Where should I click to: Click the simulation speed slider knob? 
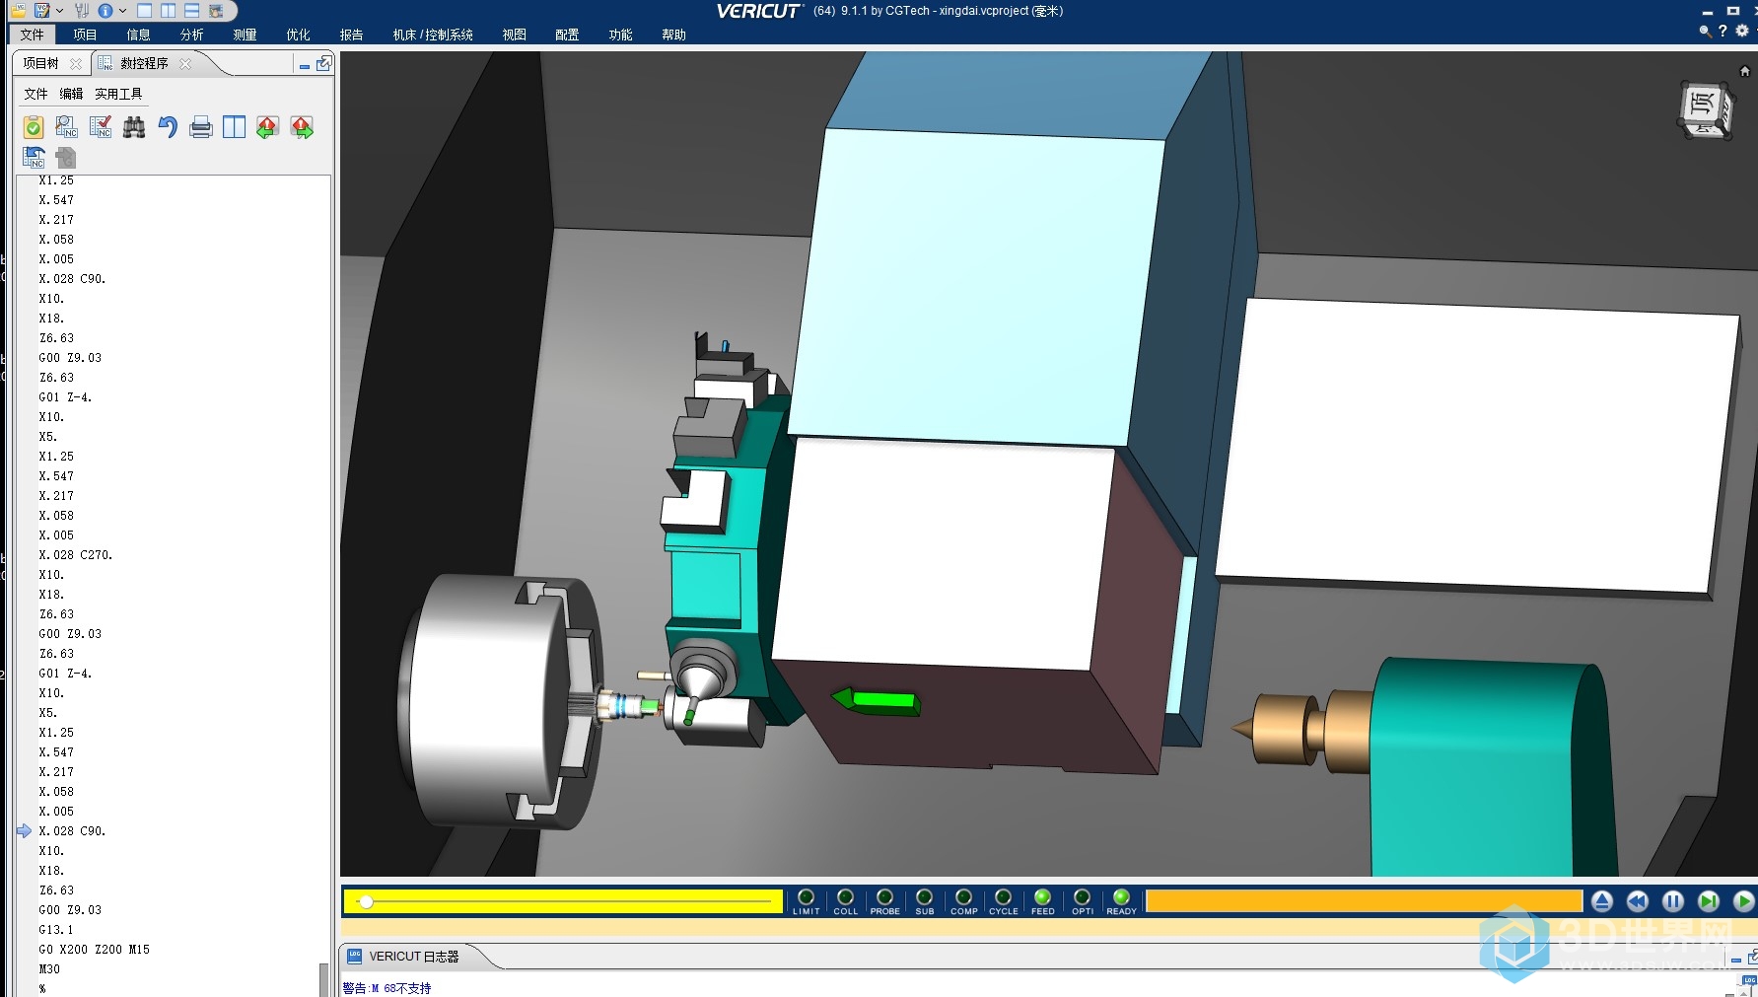(366, 901)
